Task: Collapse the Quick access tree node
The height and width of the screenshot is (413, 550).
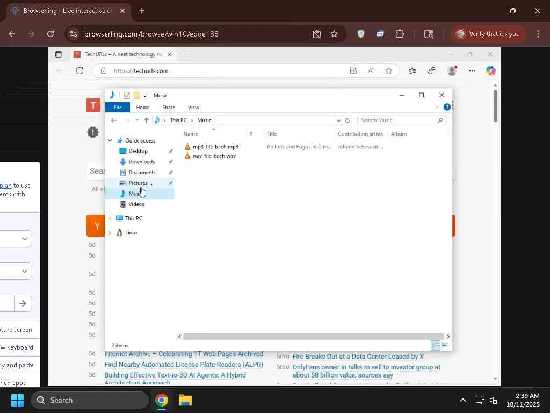Action: point(110,140)
